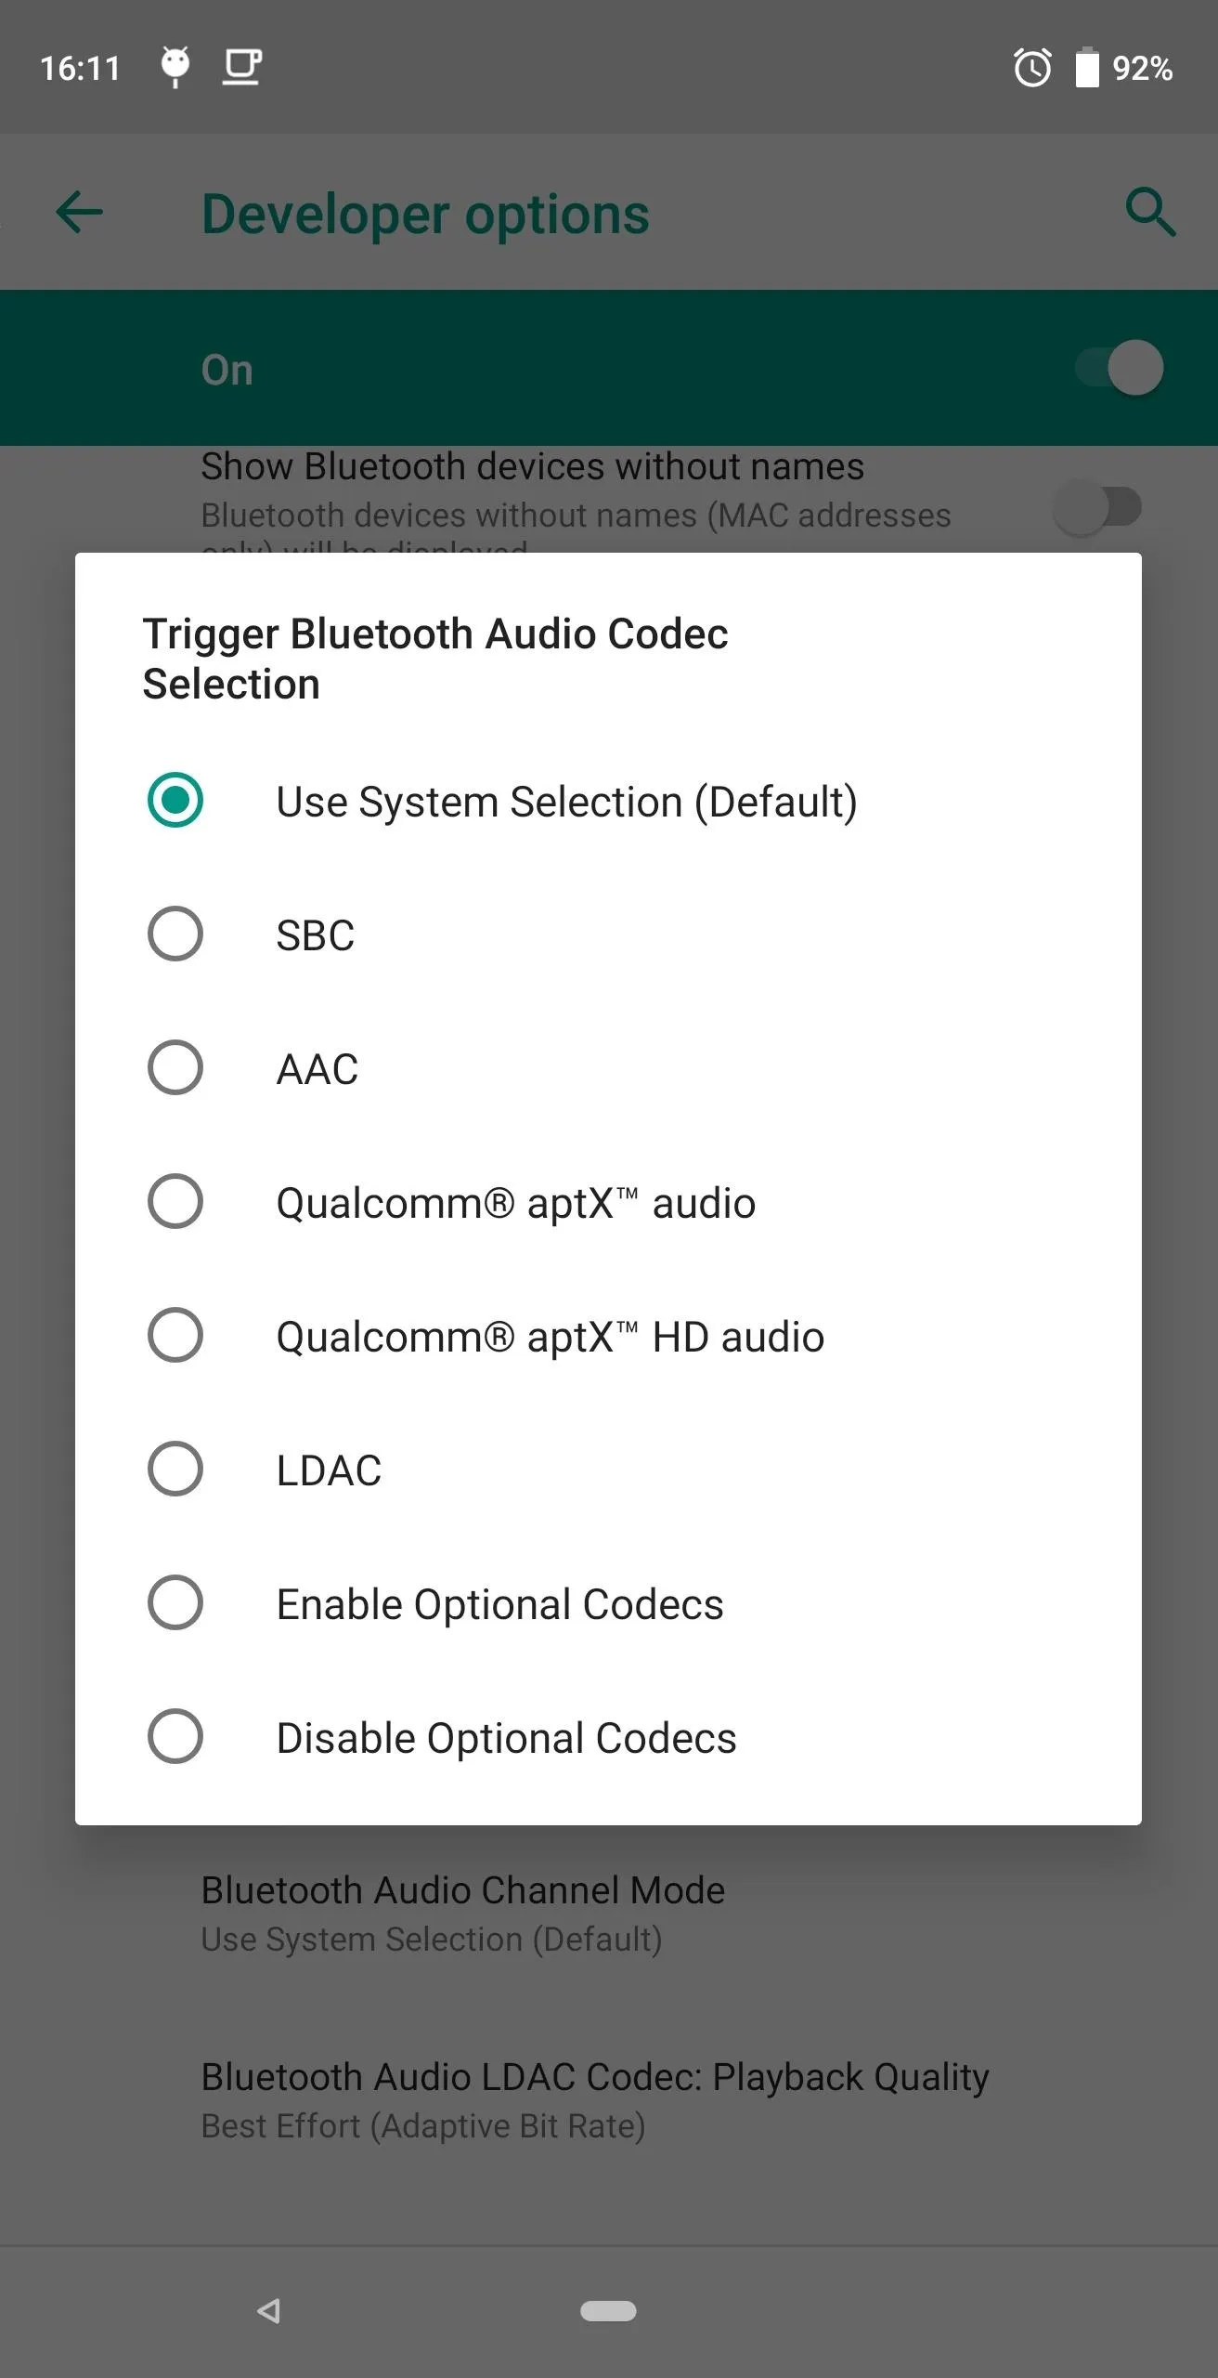This screenshot has height=2378, width=1218.
Task: Select the AAC codec option
Action: tap(608, 1068)
